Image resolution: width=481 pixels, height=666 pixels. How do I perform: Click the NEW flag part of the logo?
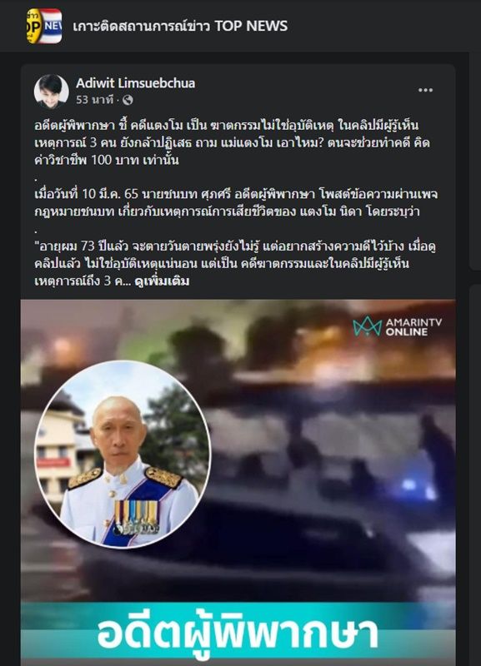point(53,26)
